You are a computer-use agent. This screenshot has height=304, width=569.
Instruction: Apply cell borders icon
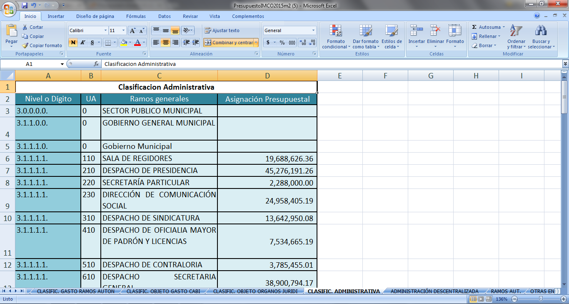point(108,43)
